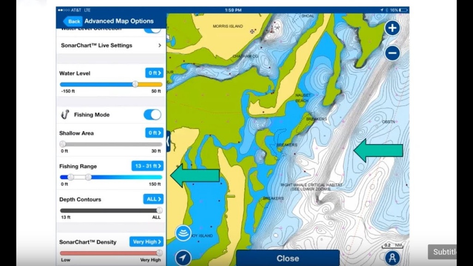
Task: Click the Water Level slider handle
Action: (x=135, y=84)
